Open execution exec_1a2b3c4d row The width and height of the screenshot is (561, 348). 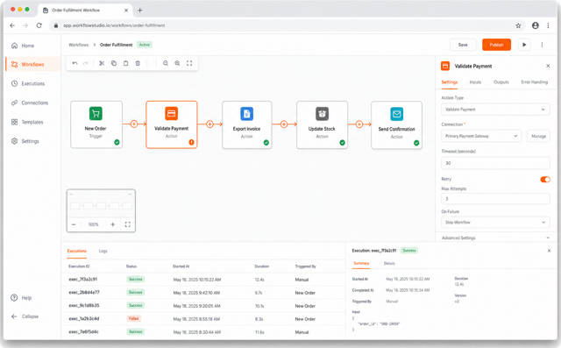tap(203, 319)
